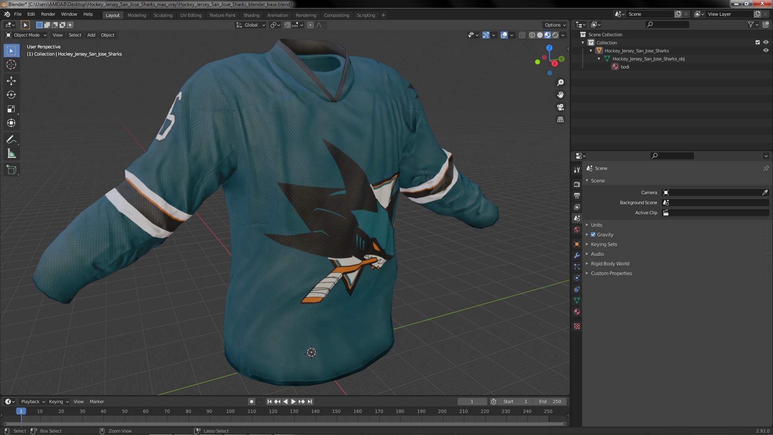Open the timeline Marker menu
Image resolution: width=773 pixels, height=435 pixels.
(x=97, y=402)
